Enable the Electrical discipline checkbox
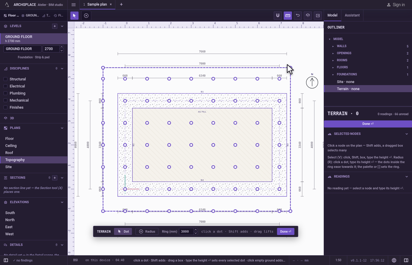 [x=5, y=86]
